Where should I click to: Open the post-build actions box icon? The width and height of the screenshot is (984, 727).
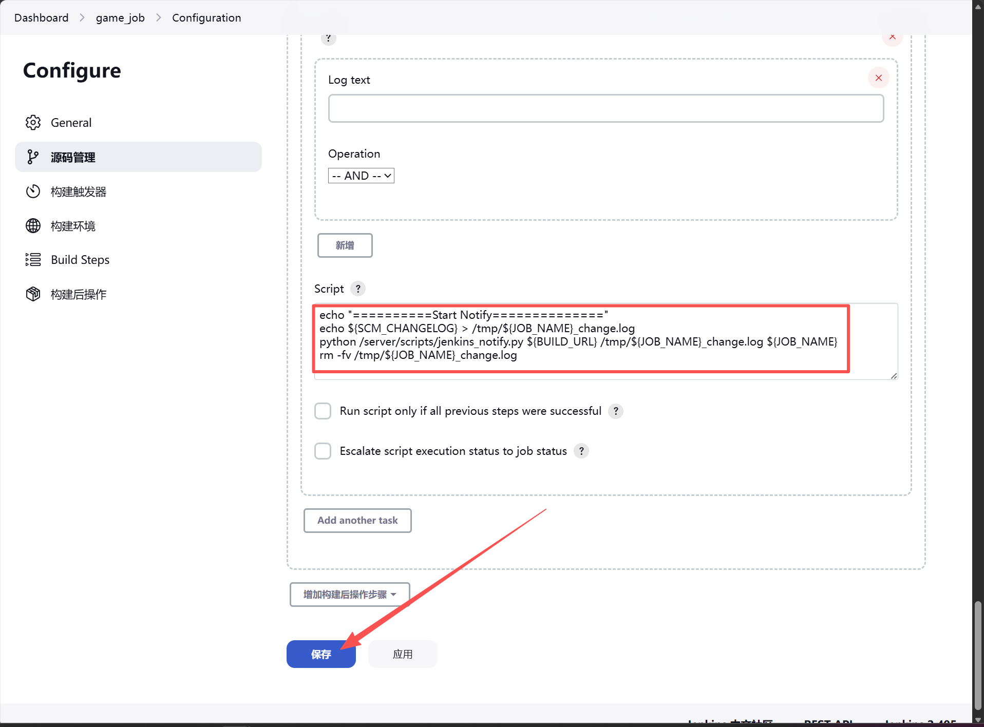click(33, 294)
